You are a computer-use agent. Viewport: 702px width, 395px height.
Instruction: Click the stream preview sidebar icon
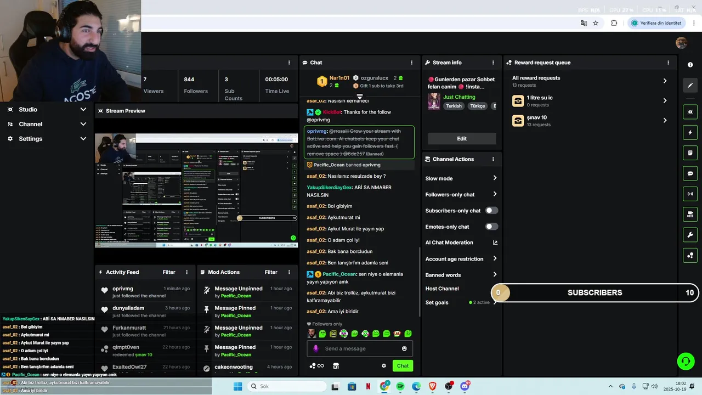(x=690, y=112)
